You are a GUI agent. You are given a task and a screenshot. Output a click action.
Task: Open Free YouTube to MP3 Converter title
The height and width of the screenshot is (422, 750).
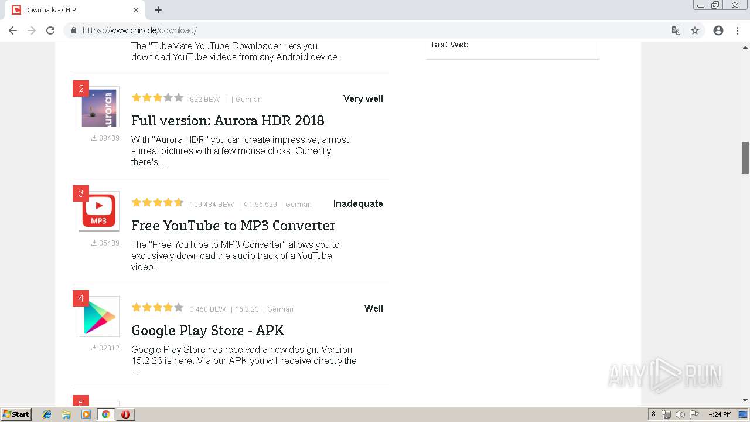tap(233, 226)
